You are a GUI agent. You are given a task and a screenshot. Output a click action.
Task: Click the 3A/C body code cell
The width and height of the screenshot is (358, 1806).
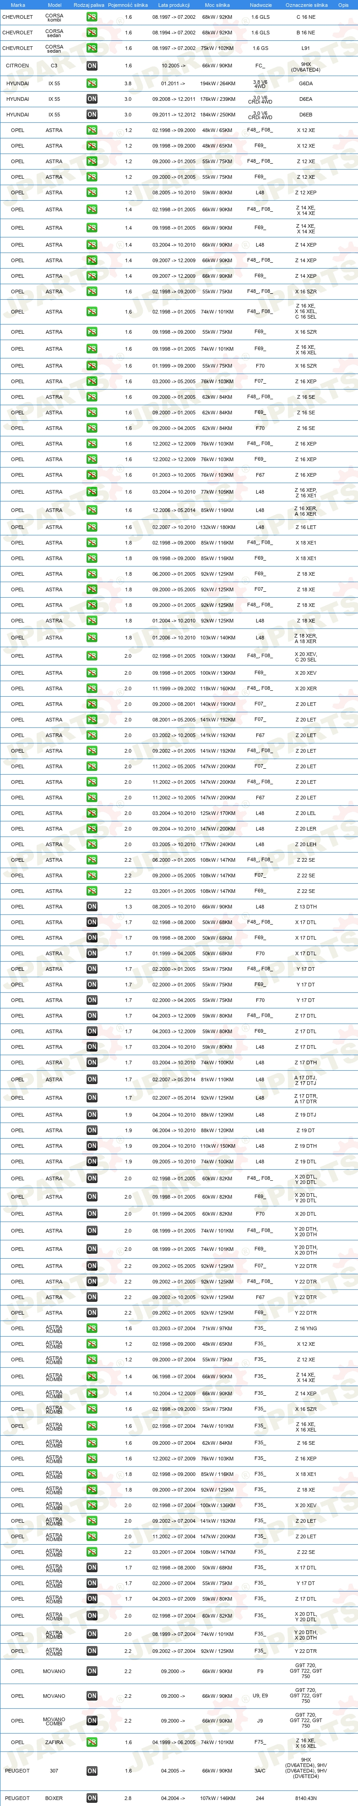tap(260, 1771)
